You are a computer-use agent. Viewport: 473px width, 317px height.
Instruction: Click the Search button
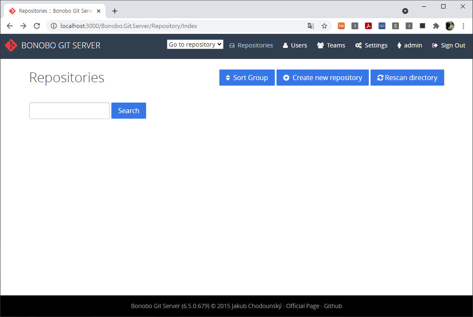pos(128,111)
